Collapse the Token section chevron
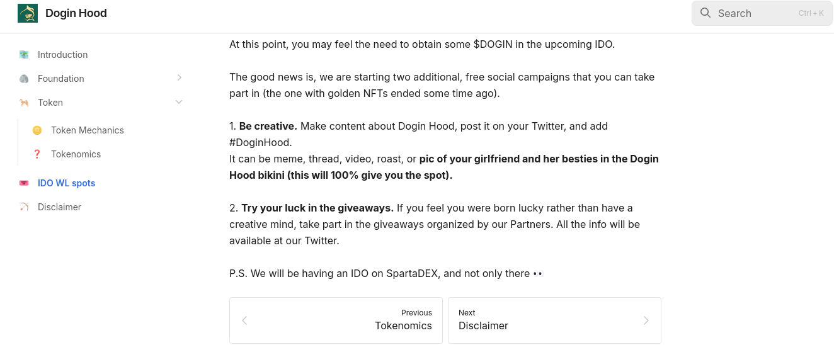 [x=179, y=102]
